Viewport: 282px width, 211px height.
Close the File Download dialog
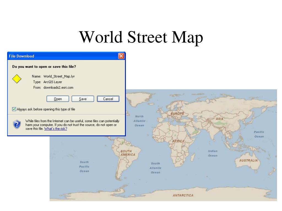point(121,56)
